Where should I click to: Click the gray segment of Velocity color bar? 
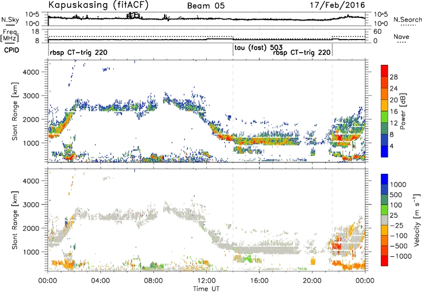[x=385, y=220]
